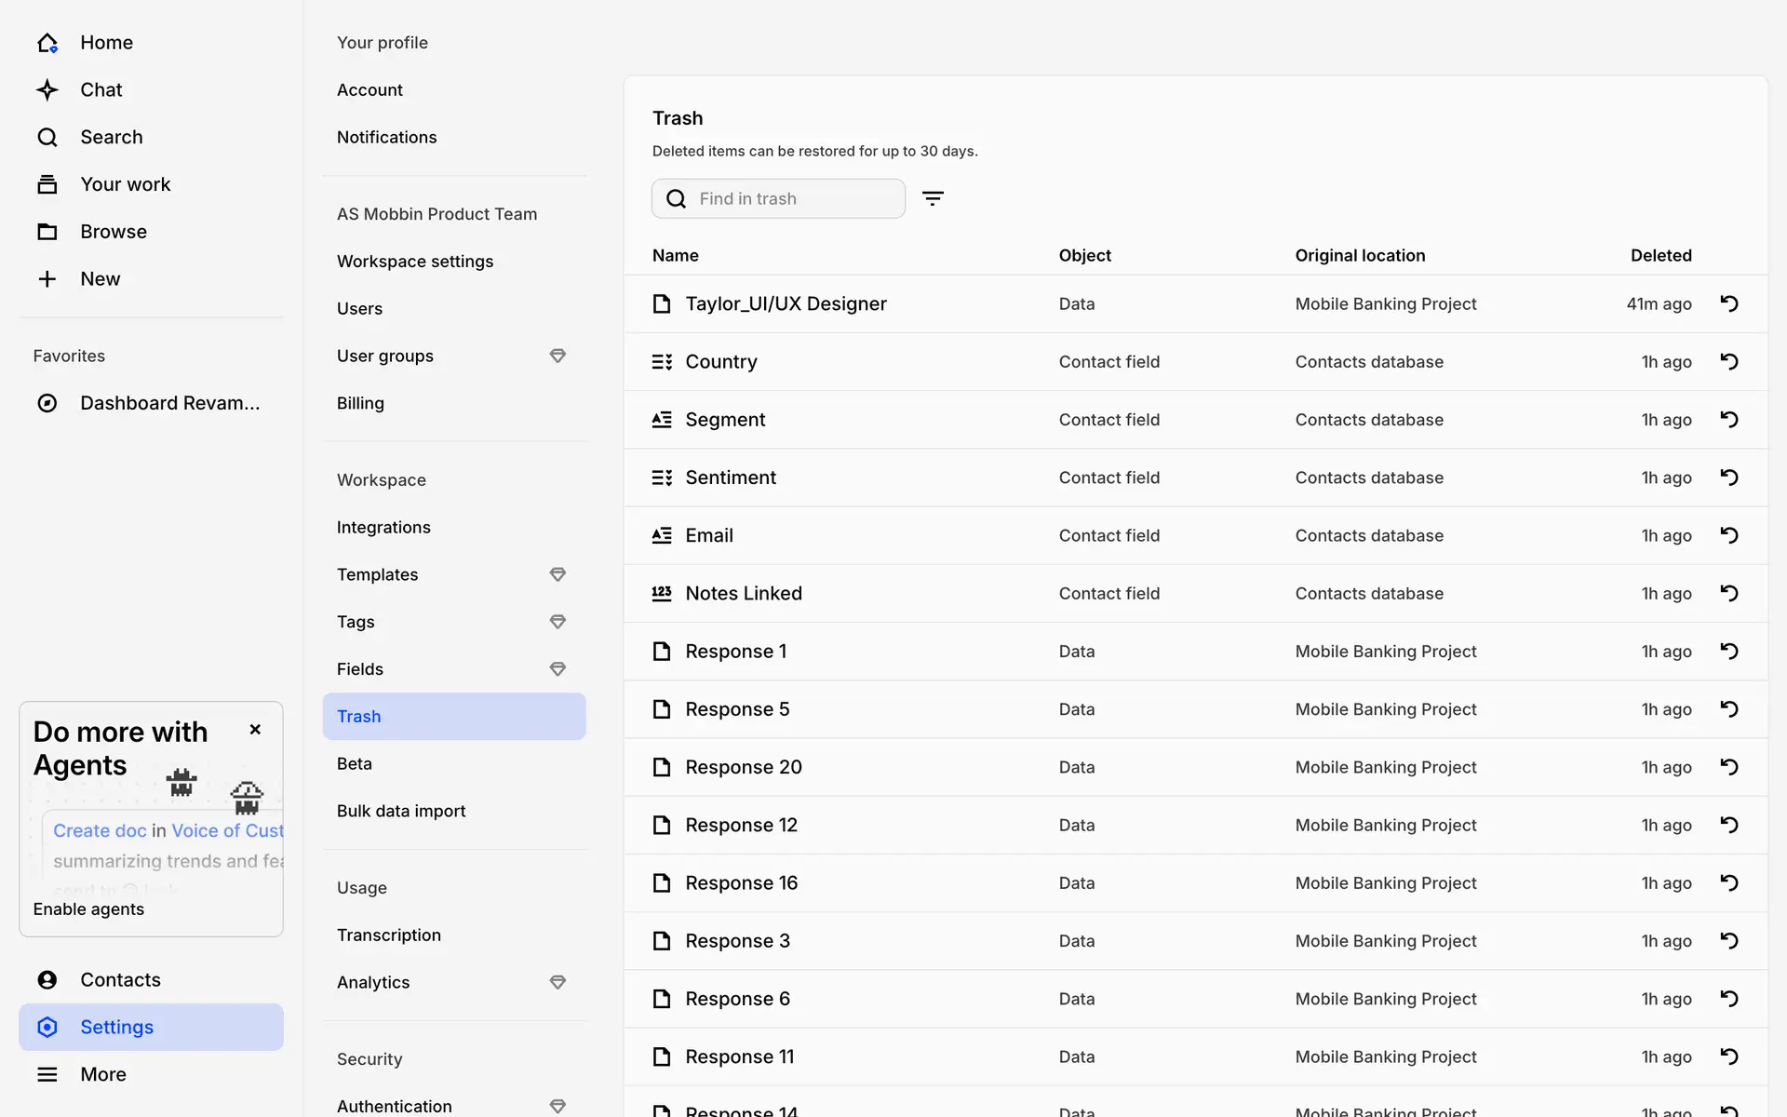Sort by the Deleted column header
1787x1117 pixels.
[x=1660, y=255]
